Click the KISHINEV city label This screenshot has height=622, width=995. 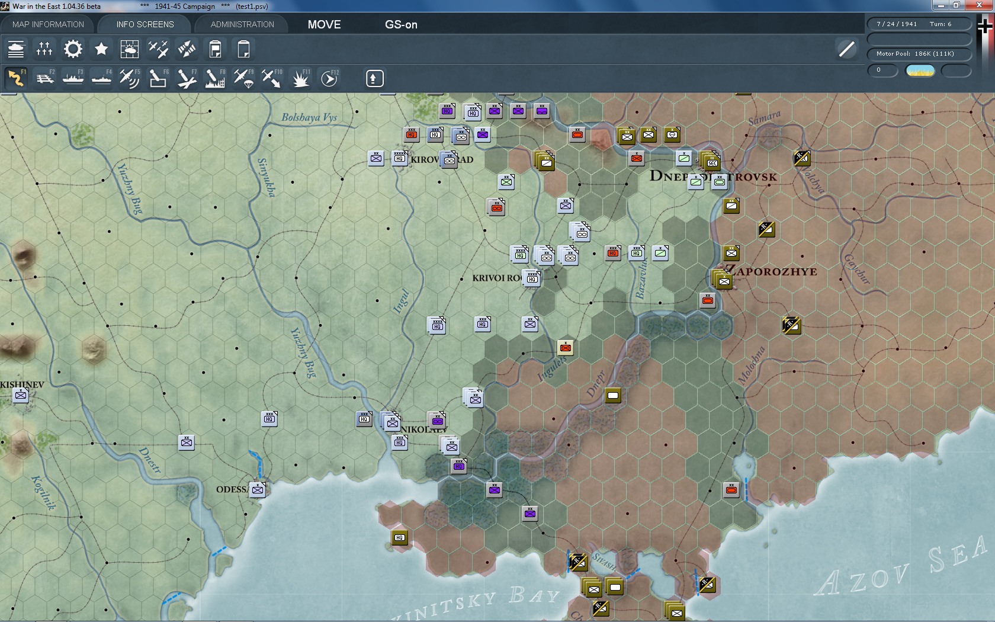click(22, 384)
